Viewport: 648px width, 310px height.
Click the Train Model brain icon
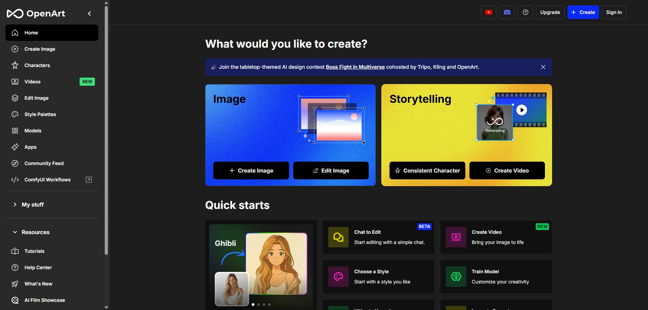pyautogui.click(x=456, y=277)
